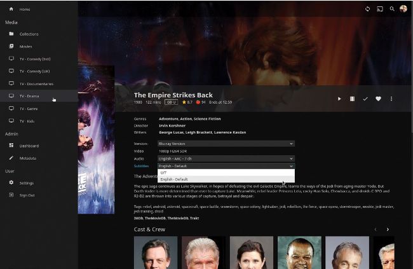This screenshot has width=413, height=269.
Task: Open writer Lawrence Kasdan link
Action: click(x=230, y=132)
